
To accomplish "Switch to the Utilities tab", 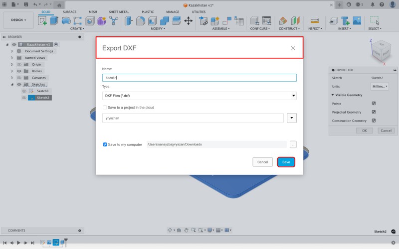I will (x=199, y=11).
